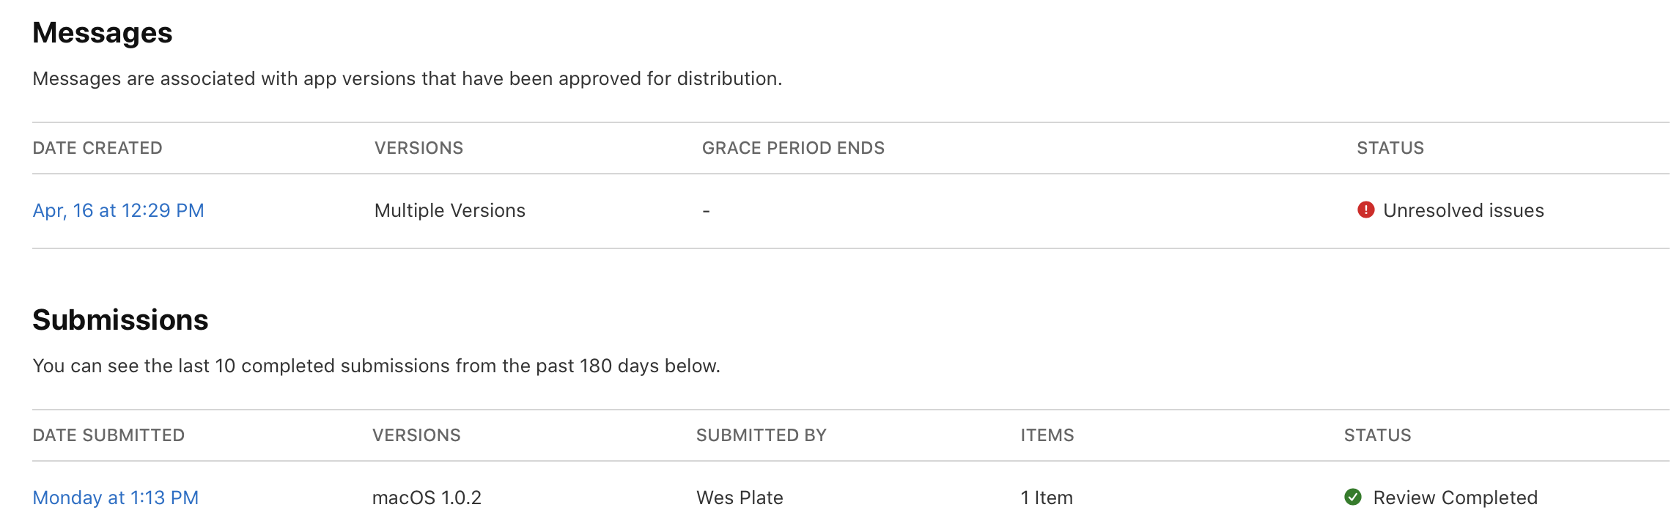Click the ITEMS column header
Viewport: 1674px width, 532px height.
click(x=1047, y=435)
